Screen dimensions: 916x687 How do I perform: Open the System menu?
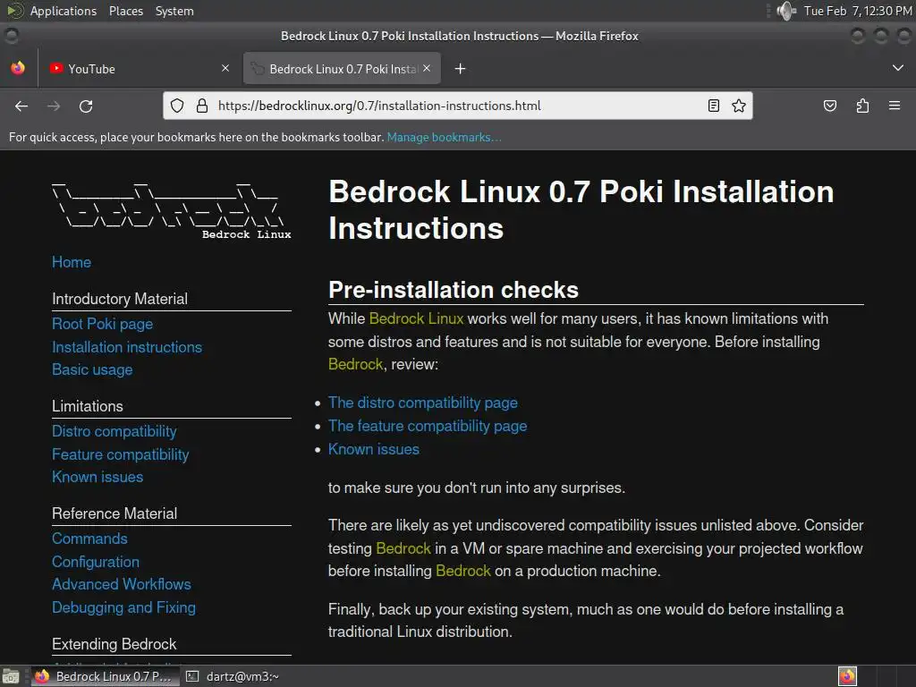tap(174, 11)
